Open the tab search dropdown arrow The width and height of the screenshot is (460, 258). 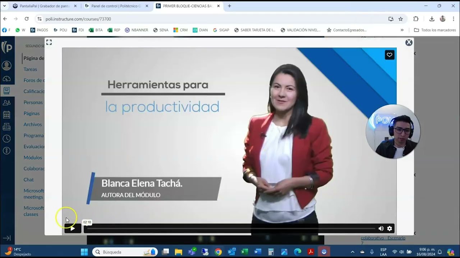[4, 6]
